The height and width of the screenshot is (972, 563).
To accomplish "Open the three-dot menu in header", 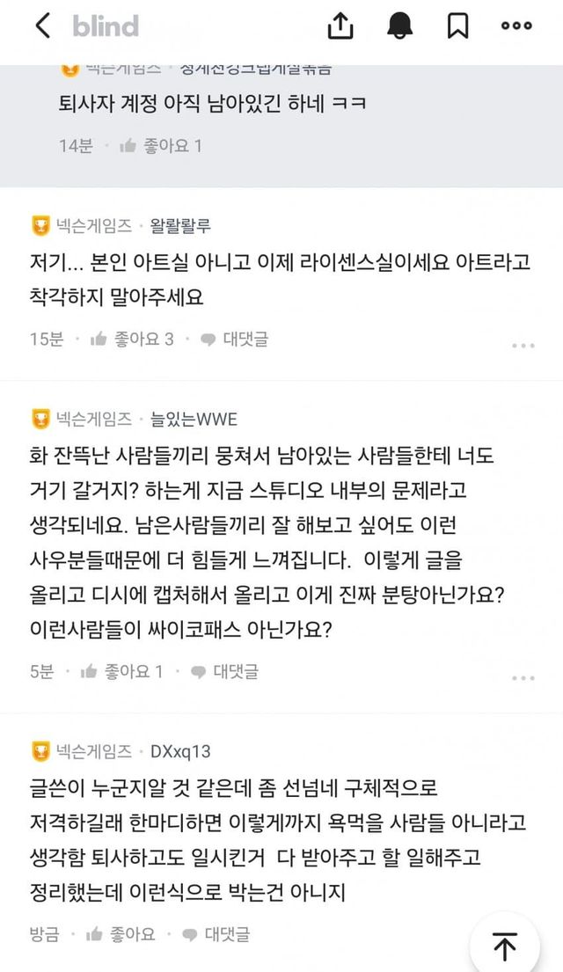I will point(516,26).
